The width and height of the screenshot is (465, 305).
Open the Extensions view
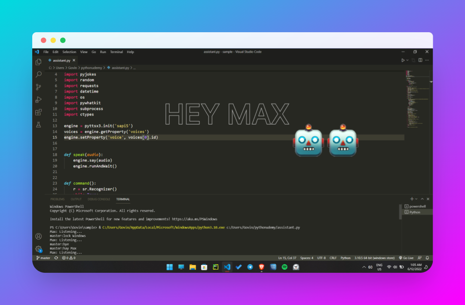[39, 113]
